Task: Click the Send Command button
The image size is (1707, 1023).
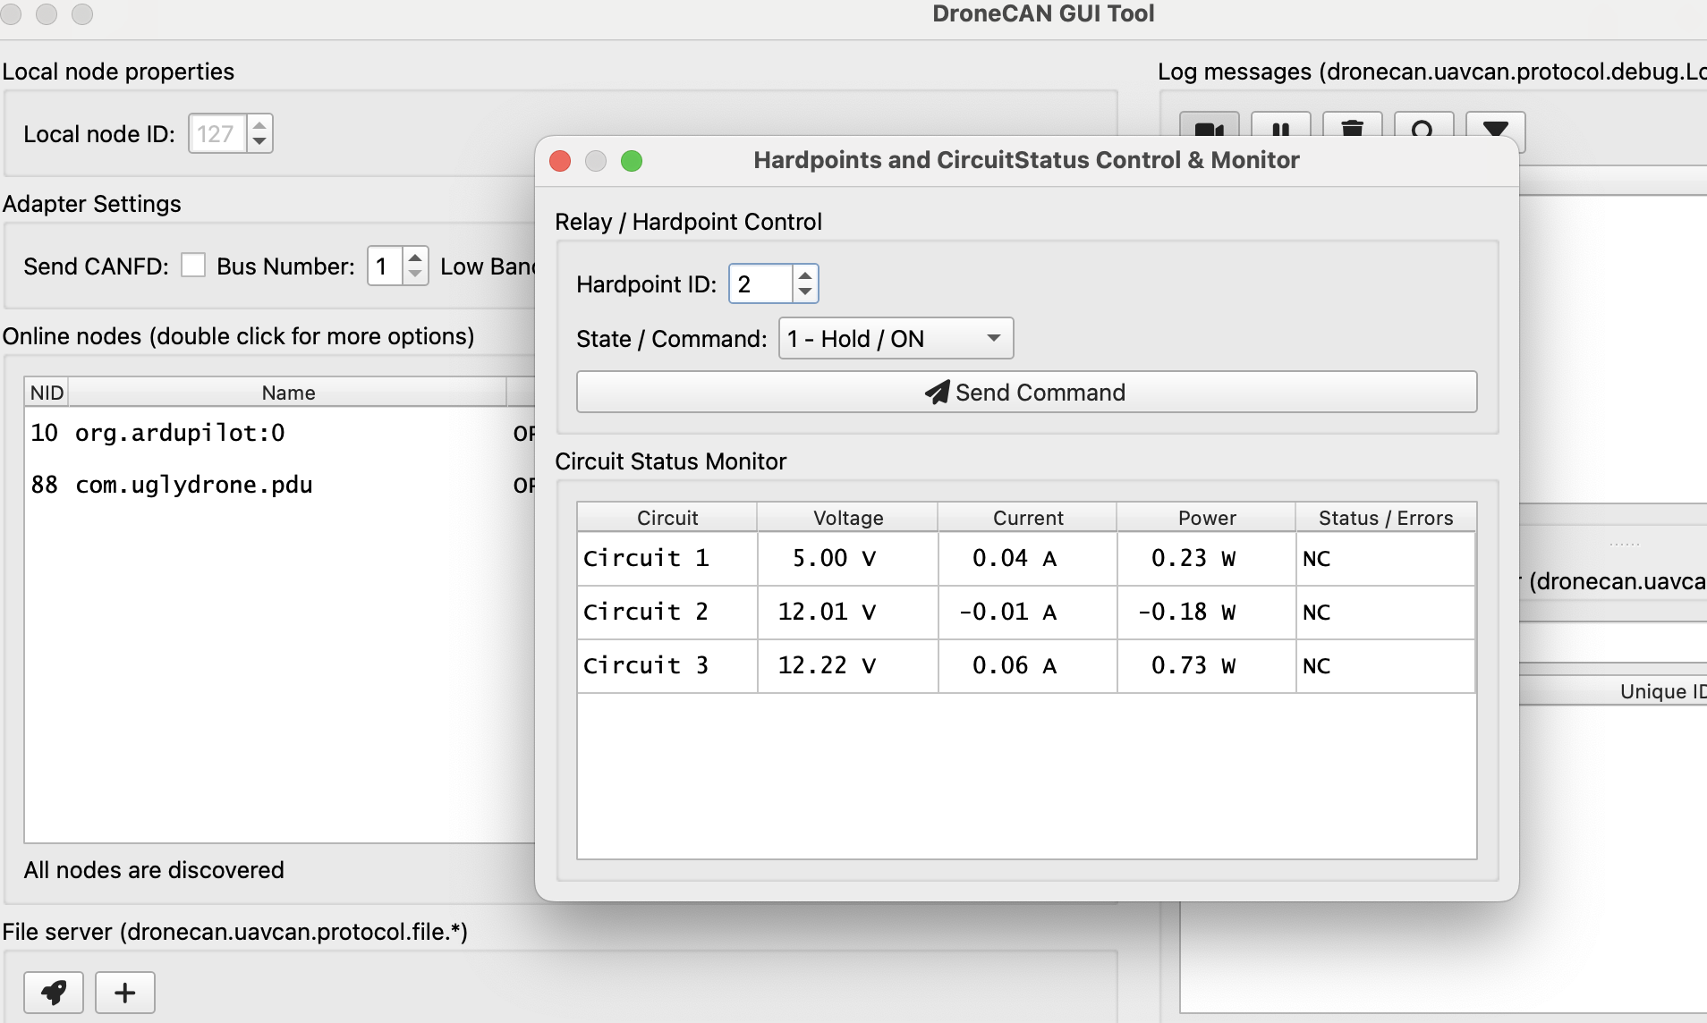Action: [1026, 392]
